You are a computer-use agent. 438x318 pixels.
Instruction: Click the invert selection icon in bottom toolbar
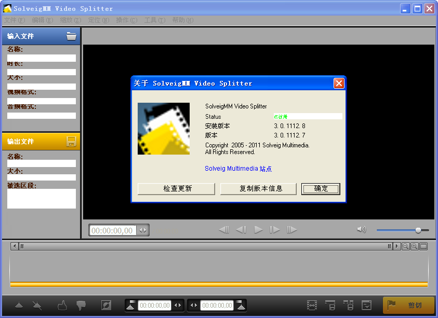pyautogui.click(x=106, y=306)
